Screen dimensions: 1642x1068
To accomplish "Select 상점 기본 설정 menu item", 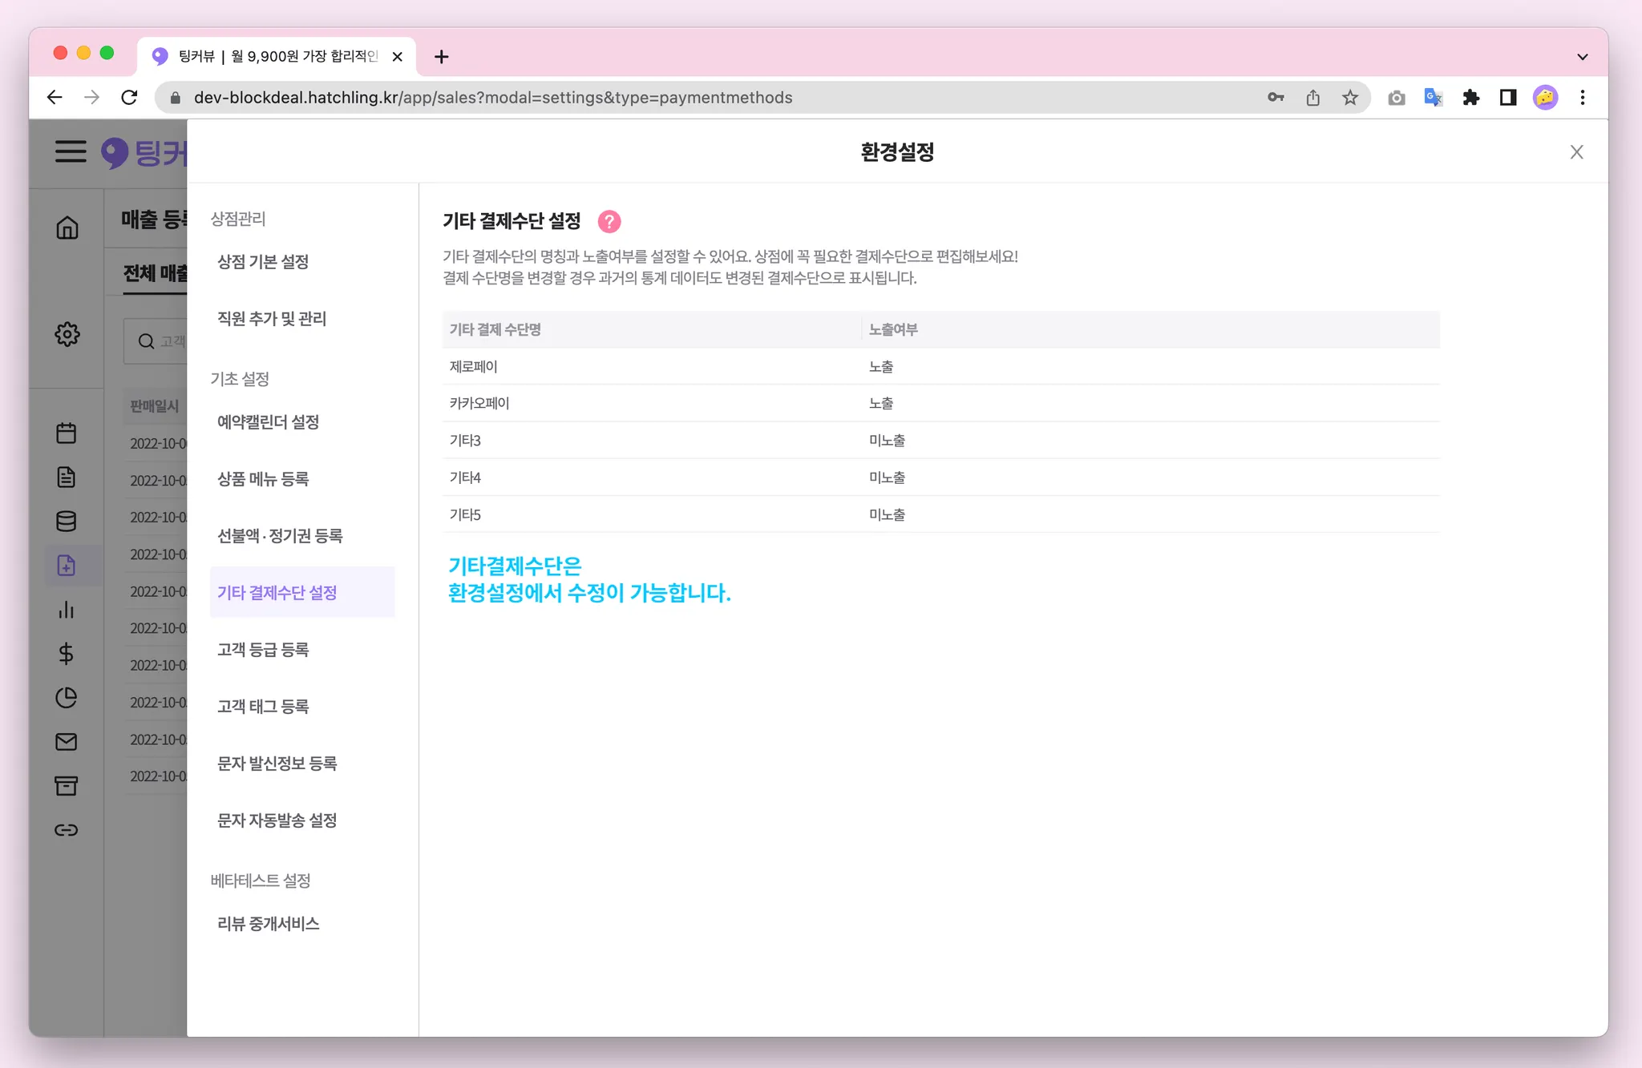I will (x=263, y=262).
